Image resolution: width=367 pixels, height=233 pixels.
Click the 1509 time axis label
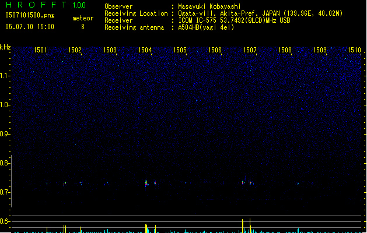pyautogui.click(x=320, y=50)
